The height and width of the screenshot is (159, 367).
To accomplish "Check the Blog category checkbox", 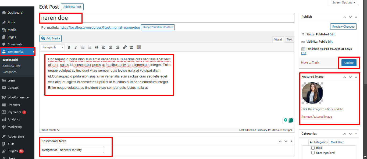I will tap(313, 148).
